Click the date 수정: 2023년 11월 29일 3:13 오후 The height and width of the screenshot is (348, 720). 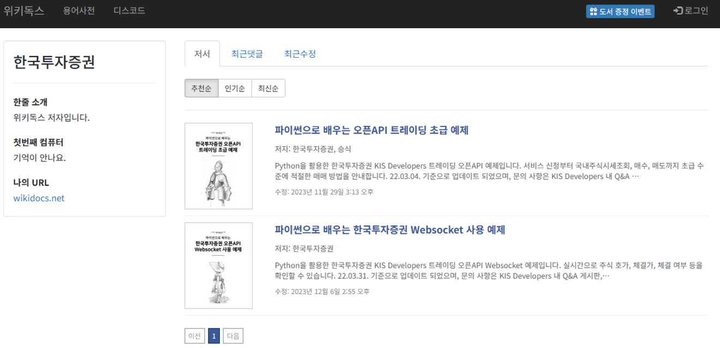tap(324, 192)
